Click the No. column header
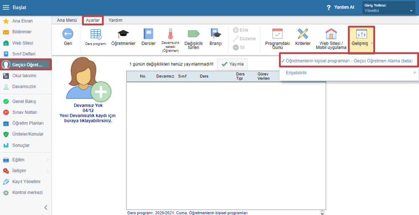This screenshot has width=419, height=215. (143, 76)
